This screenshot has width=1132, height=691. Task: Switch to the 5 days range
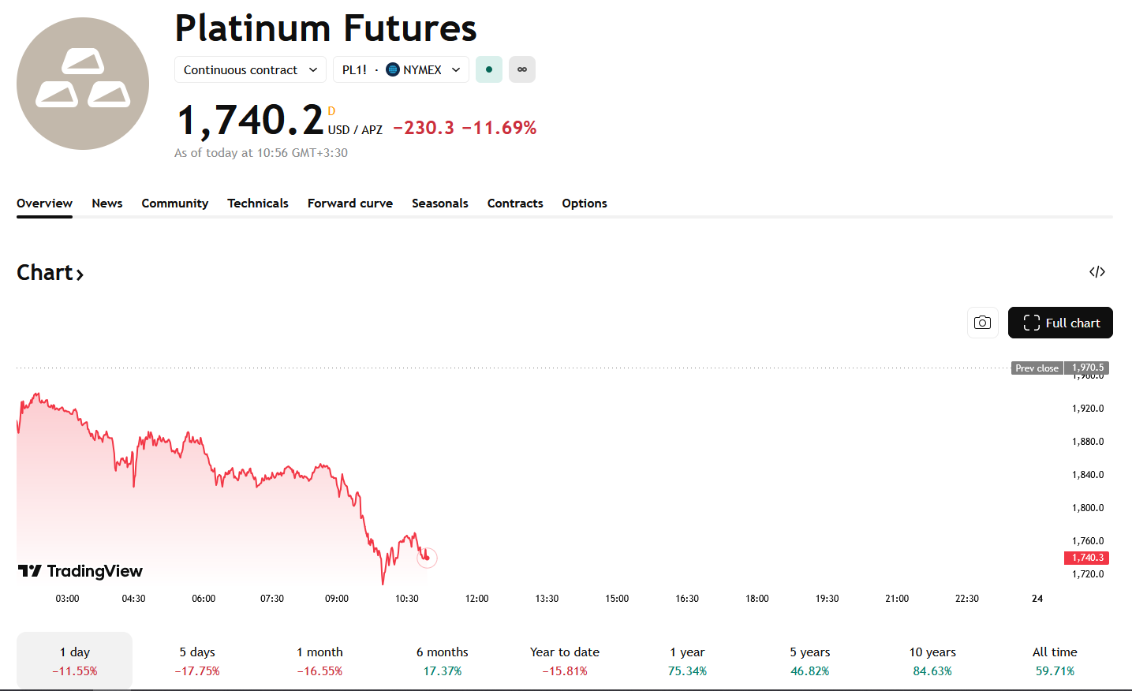click(197, 661)
